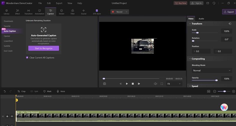Step to previous frame

click(121, 84)
